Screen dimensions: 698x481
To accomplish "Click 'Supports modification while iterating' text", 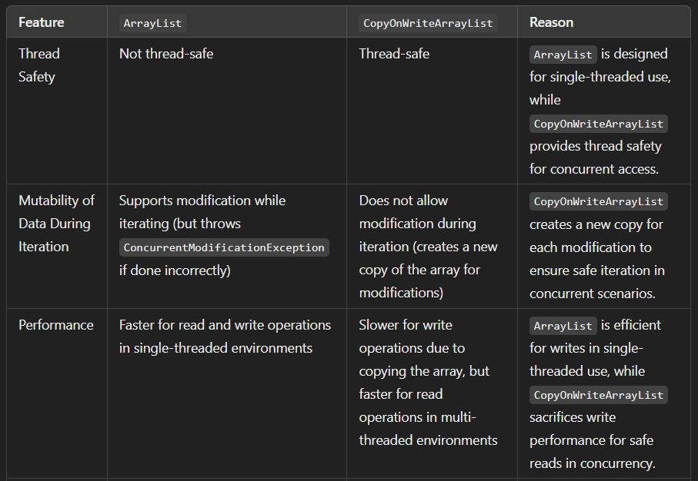I will click(x=202, y=211).
